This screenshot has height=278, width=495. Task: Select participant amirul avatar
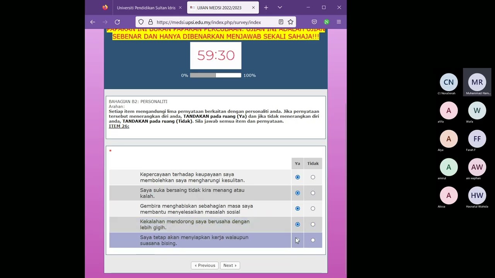(x=449, y=167)
